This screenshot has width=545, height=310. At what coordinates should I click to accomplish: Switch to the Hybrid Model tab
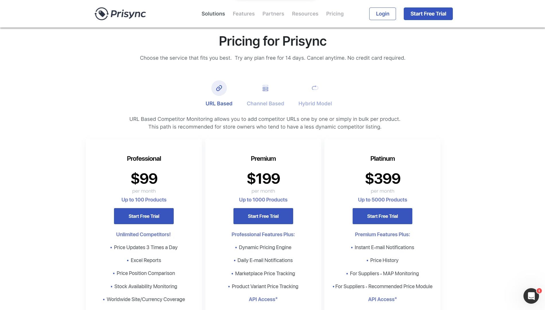pos(315,104)
